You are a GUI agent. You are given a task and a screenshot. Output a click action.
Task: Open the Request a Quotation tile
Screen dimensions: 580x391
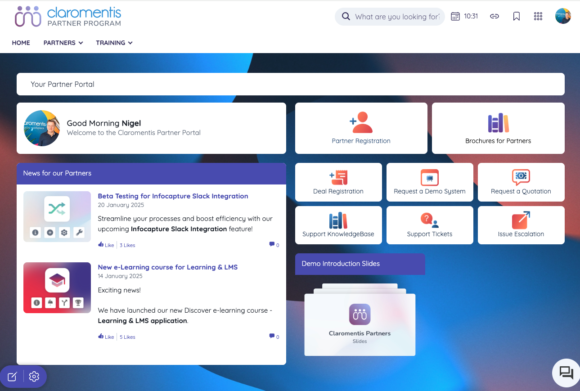[x=521, y=182]
